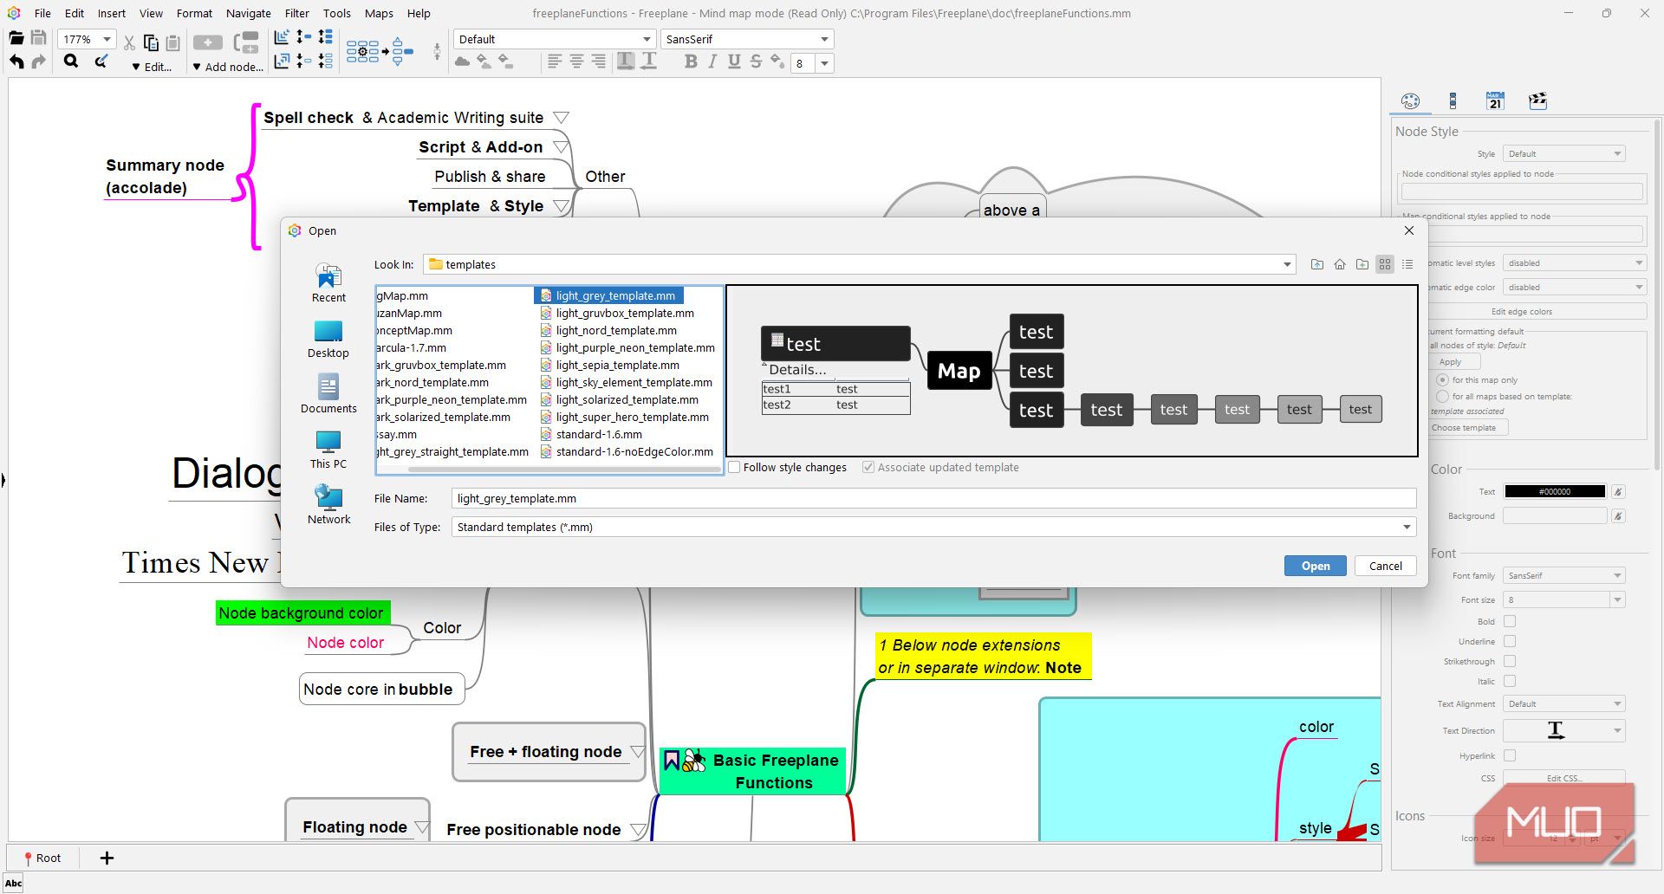Image resolution: width=1664 pixels, height=894 pixels.
Task: Open the File menu
Action: 42,13
